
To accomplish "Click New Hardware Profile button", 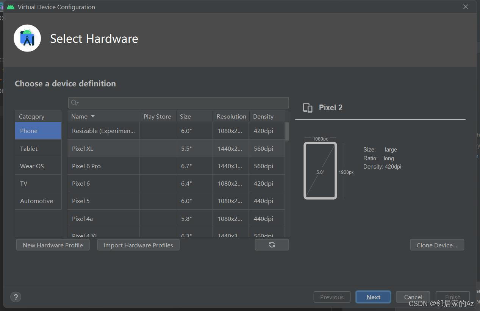I will click(x=53, y=245).
